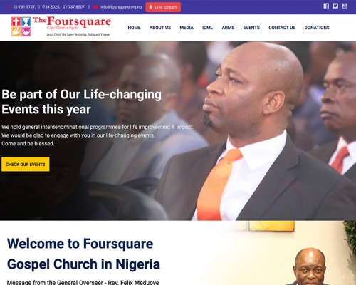The image size is (356, 285).
Task: Open the YouTube icon in top bar
Action: (345, 6)
